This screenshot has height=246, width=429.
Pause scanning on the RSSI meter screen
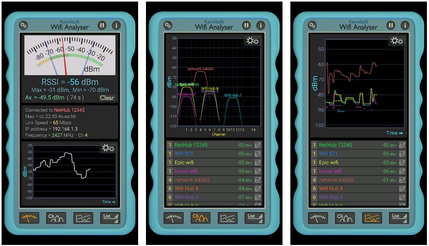click(102, 26)
